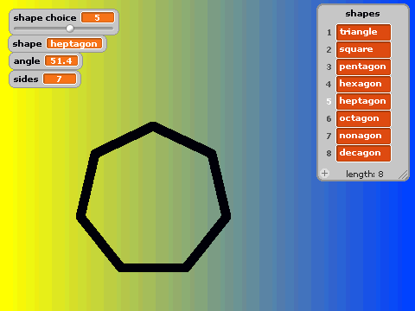The width and height of the screenshot is (415, 311).
Task: Select the triangle item in shapes list
Action: pyautogui.click(x=363, y=32)
